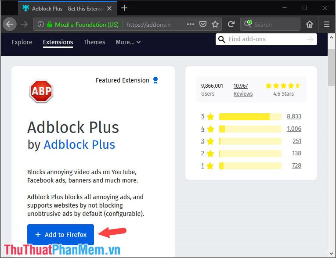Open the 8,833 five-star reviews count
Image resolution: width=336 pixels, height=258 pixels.
(294, 116)
